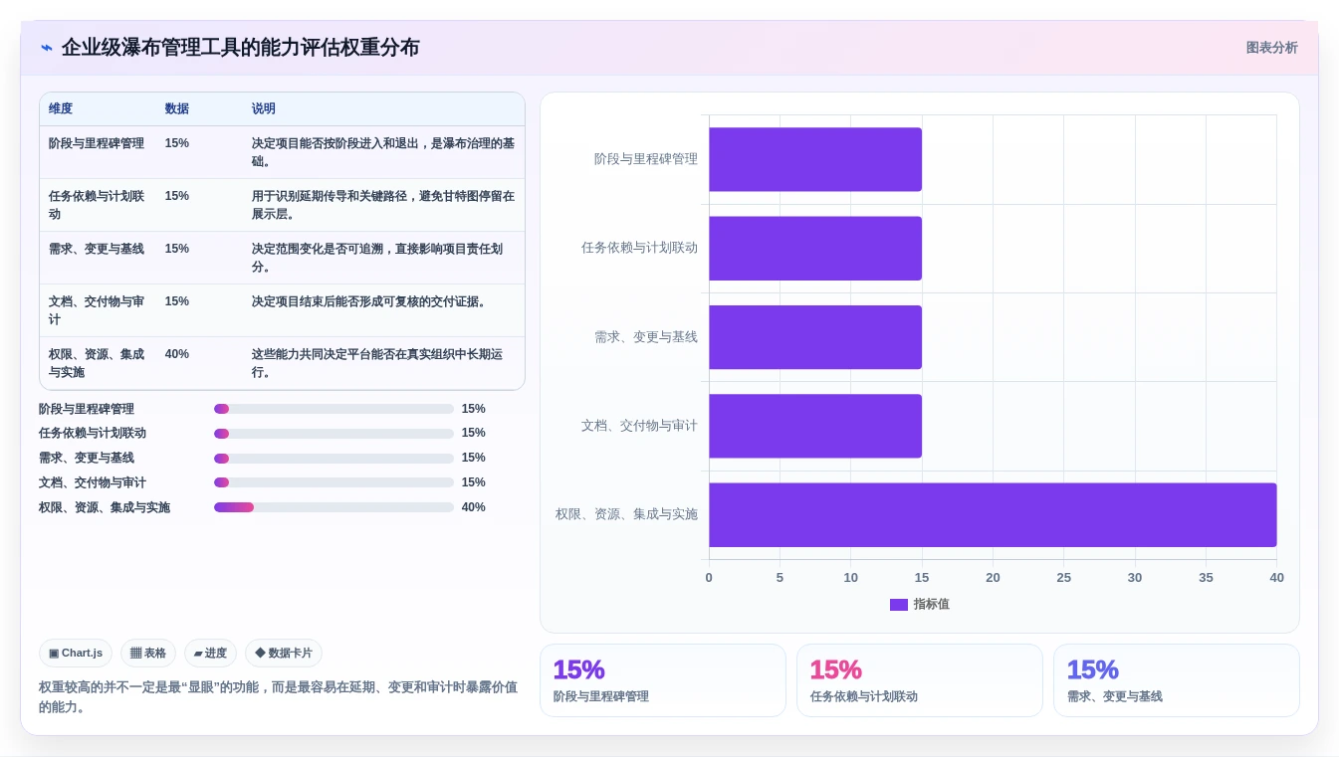
Task: Click the 图表分析 label in header
Action: 1271,48
